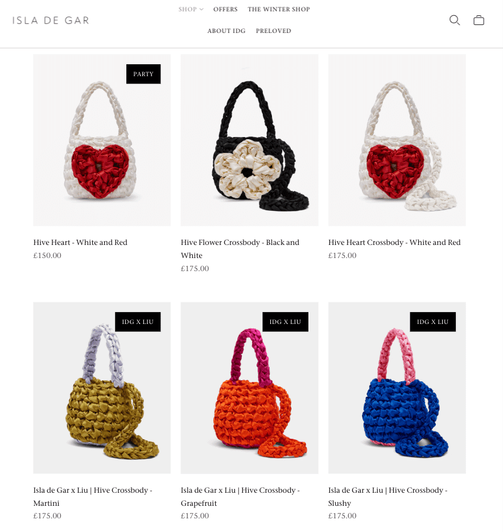The width and height of the screenshot is (503, 532).
Task: Open the search magnifier icon
Action: tap(455, 20)
